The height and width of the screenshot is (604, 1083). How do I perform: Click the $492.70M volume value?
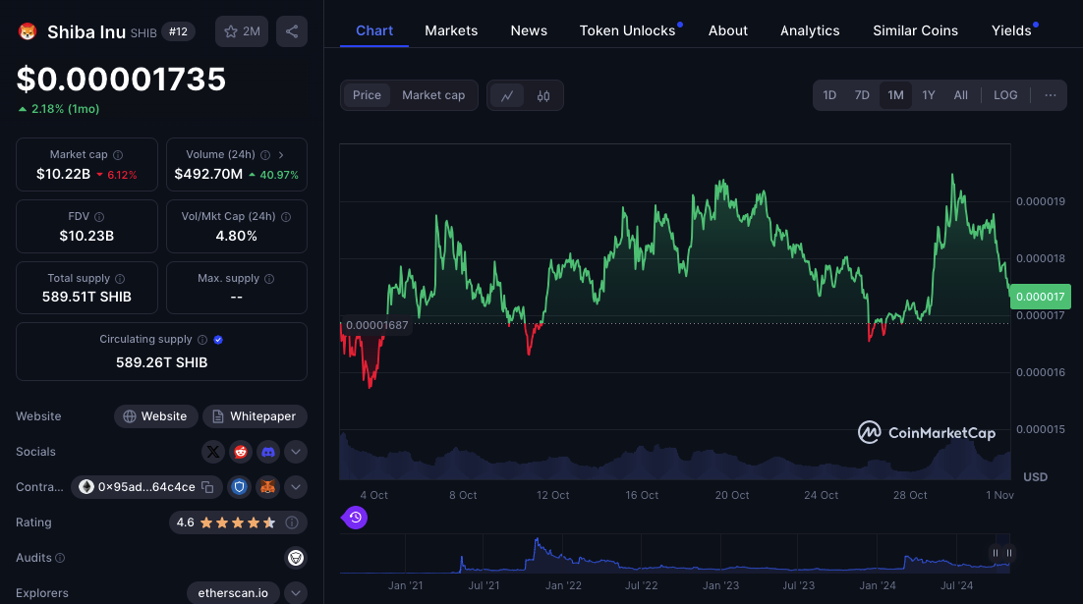[x=208, y=174]
